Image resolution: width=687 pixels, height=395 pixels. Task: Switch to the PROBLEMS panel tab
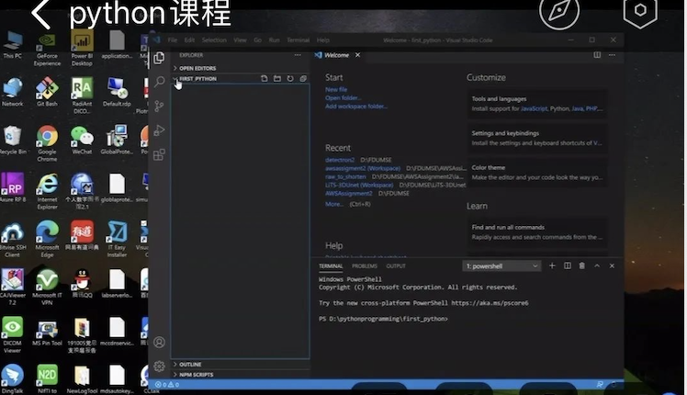365,266
